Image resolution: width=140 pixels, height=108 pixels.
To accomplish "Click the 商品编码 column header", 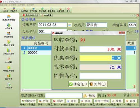I will coord(41,43).
